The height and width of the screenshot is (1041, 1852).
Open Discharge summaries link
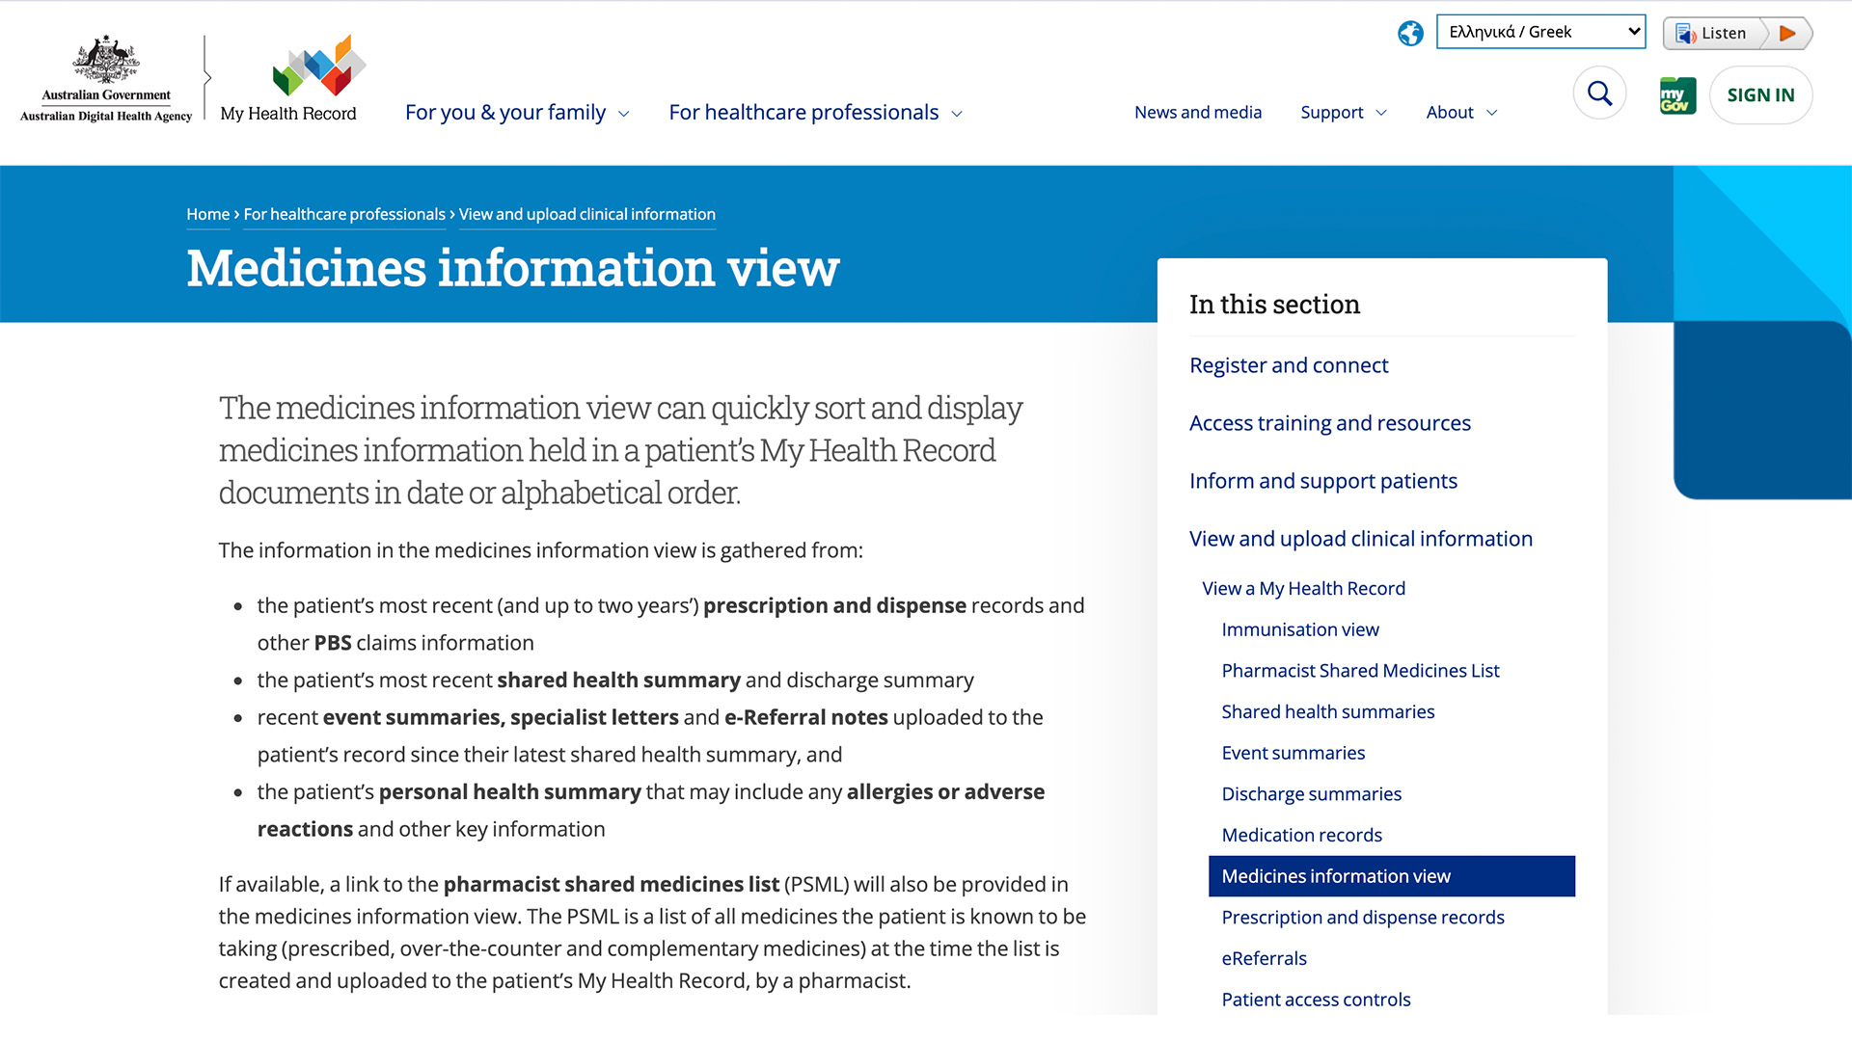click(1311, 794)
